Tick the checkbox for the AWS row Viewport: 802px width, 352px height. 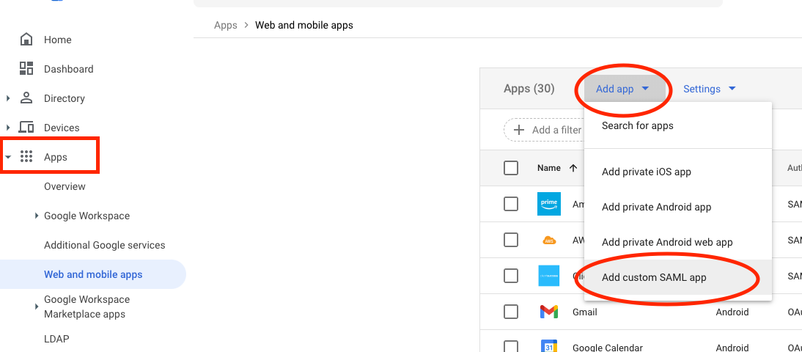511,240
